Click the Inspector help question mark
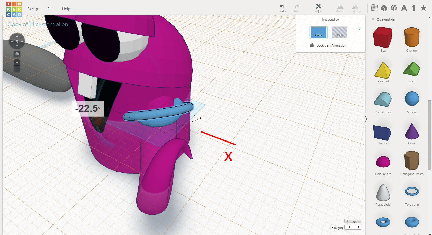 point(359,29)
